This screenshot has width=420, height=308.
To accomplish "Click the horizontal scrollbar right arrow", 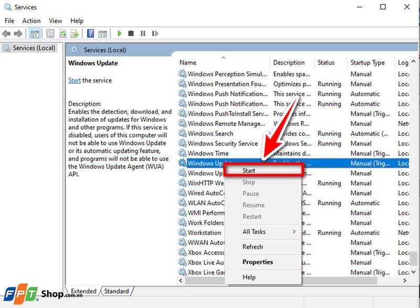I will (405, 280).
